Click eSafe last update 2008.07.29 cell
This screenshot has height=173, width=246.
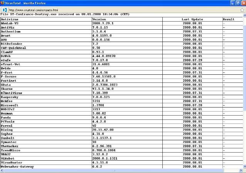[x=192, y=60]
